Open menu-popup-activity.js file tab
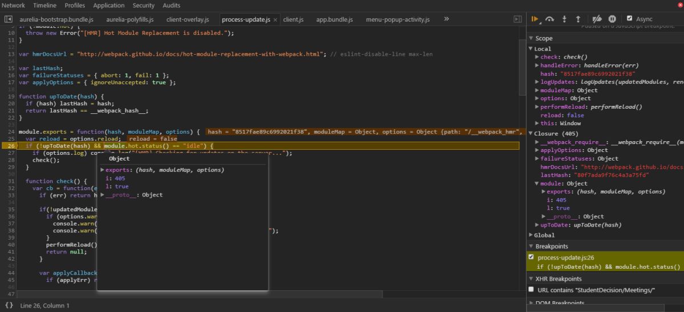 point(399,19)
